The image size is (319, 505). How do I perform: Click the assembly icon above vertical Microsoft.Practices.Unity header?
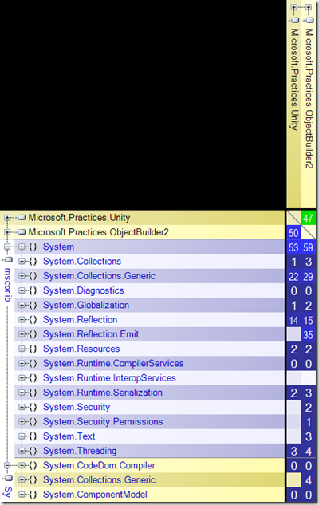(294, 20)
